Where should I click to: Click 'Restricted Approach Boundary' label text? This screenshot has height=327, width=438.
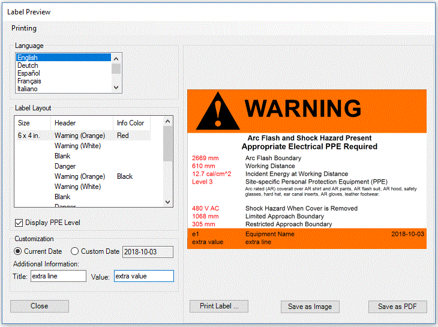click(x=289, y=224)
